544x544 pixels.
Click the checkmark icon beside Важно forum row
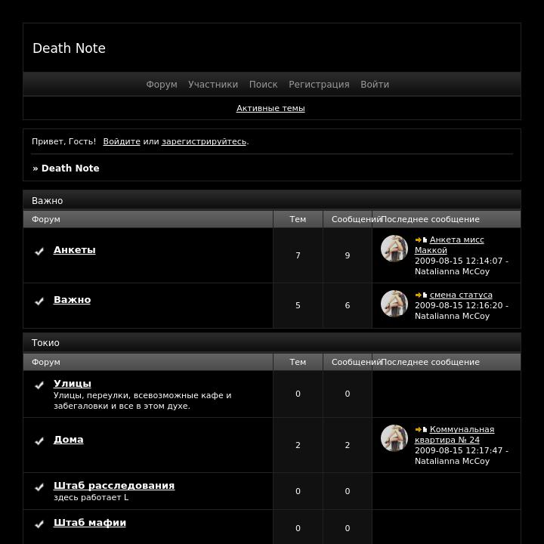39,301
